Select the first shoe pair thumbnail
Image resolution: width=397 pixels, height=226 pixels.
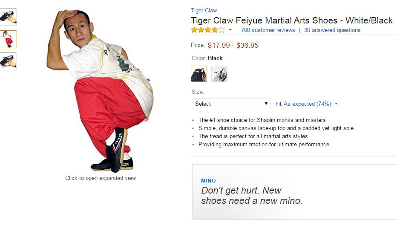[9, 17]
